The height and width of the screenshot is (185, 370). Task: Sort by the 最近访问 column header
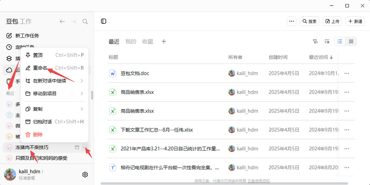321,57
